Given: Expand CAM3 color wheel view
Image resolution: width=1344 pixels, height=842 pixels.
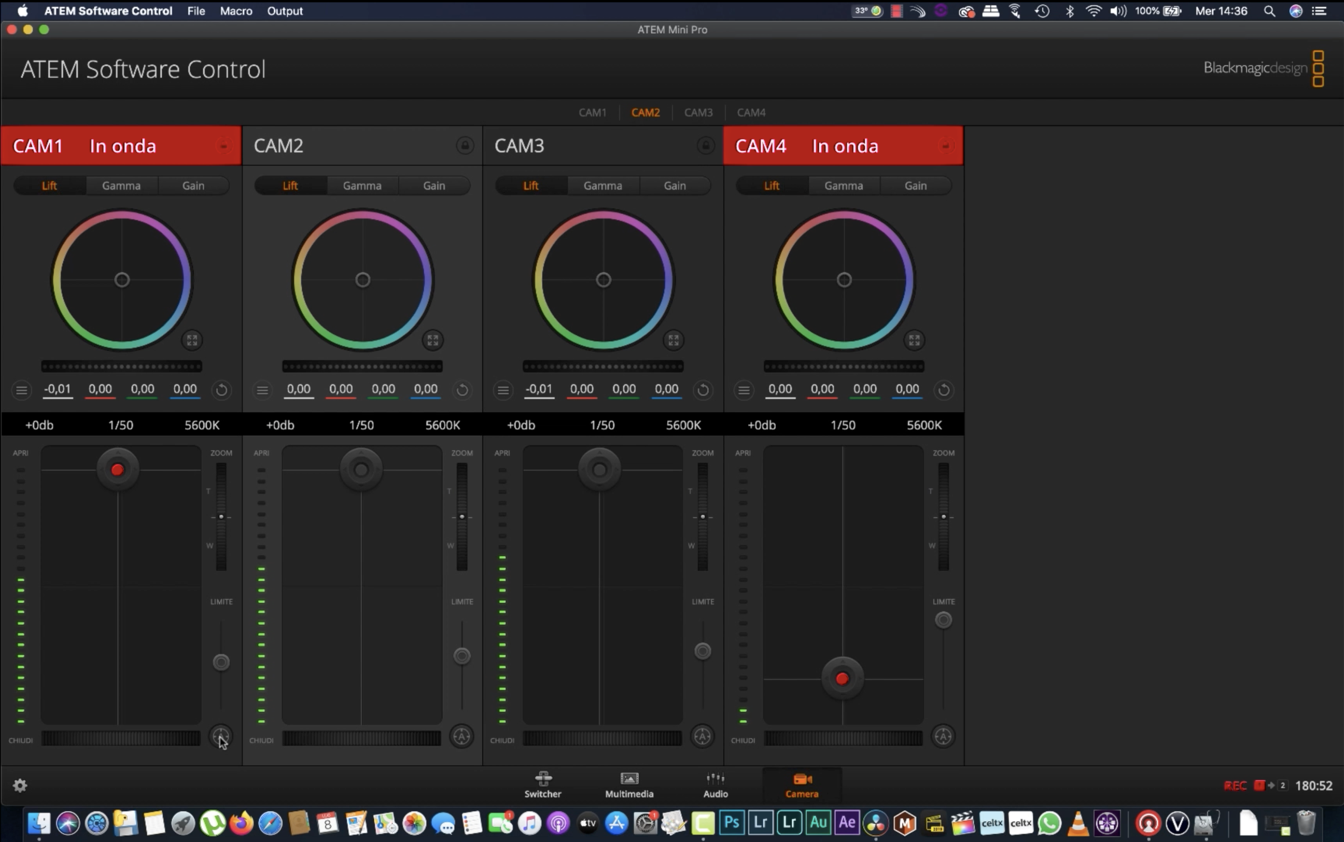Looking at the screenshot, I should pyautogui.click(x=674, y=340).
